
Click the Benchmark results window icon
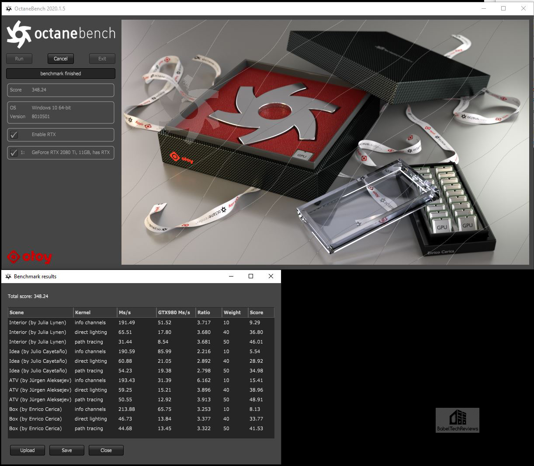coord(8,277)
